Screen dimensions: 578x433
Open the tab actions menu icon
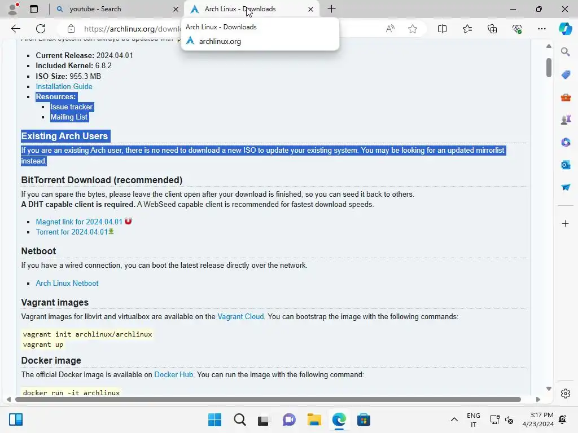pyautogui.click(x=34, y=9)
